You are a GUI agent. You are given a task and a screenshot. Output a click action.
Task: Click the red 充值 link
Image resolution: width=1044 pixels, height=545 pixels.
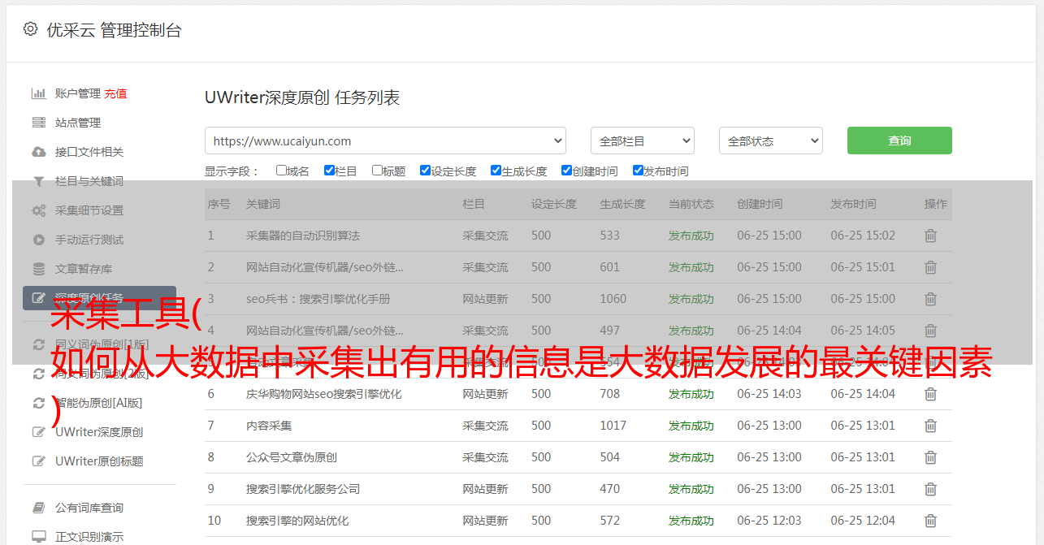click(115, 93)
